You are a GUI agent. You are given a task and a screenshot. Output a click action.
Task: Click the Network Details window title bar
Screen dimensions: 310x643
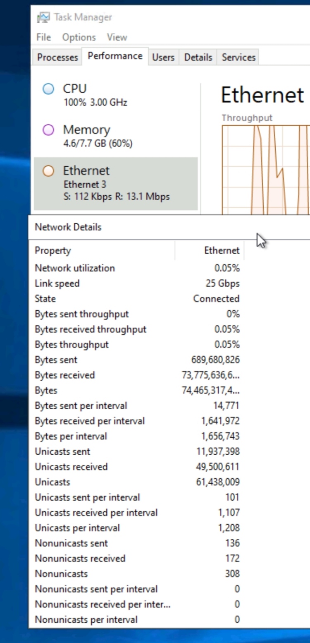[x=169, y=227]
